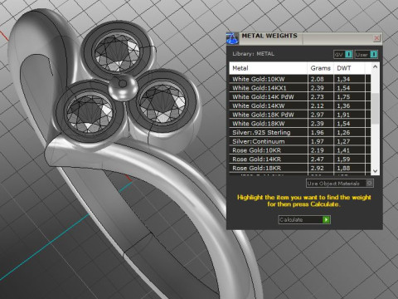This screenshot has height=299, width=398.
Task: Click the green arrow beside Calculate
Action: pos(326,219)
